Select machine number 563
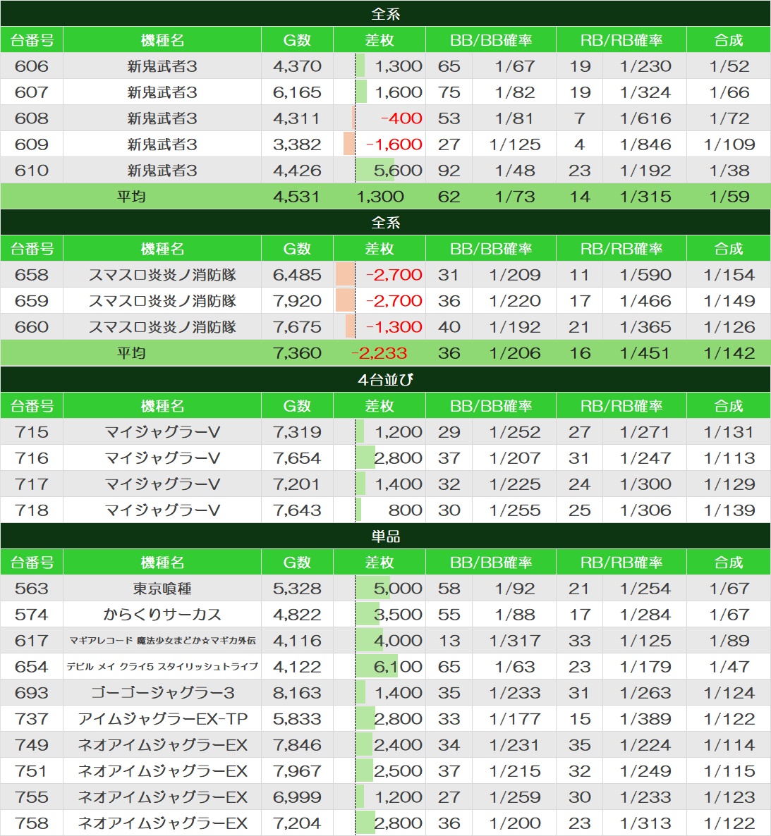Viewport: 771px width, 836px height. pos(32,589)
